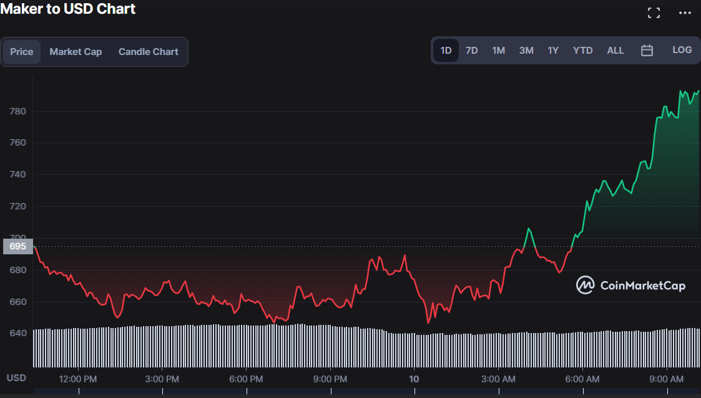Switch to the Candle Chart tab
This screenshot has width=701, height=398.
[x=149, y=52]
